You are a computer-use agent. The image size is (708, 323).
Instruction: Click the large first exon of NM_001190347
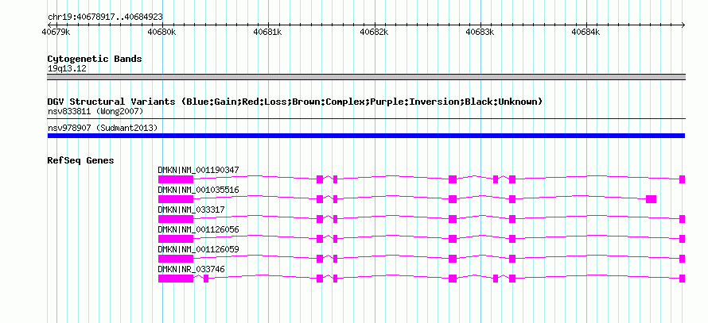click(x=176, y=179)
